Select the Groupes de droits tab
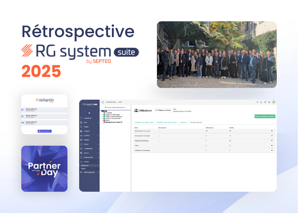Image resolution: width=298 pixels, height=213 pixels. (x=196, y=123)
